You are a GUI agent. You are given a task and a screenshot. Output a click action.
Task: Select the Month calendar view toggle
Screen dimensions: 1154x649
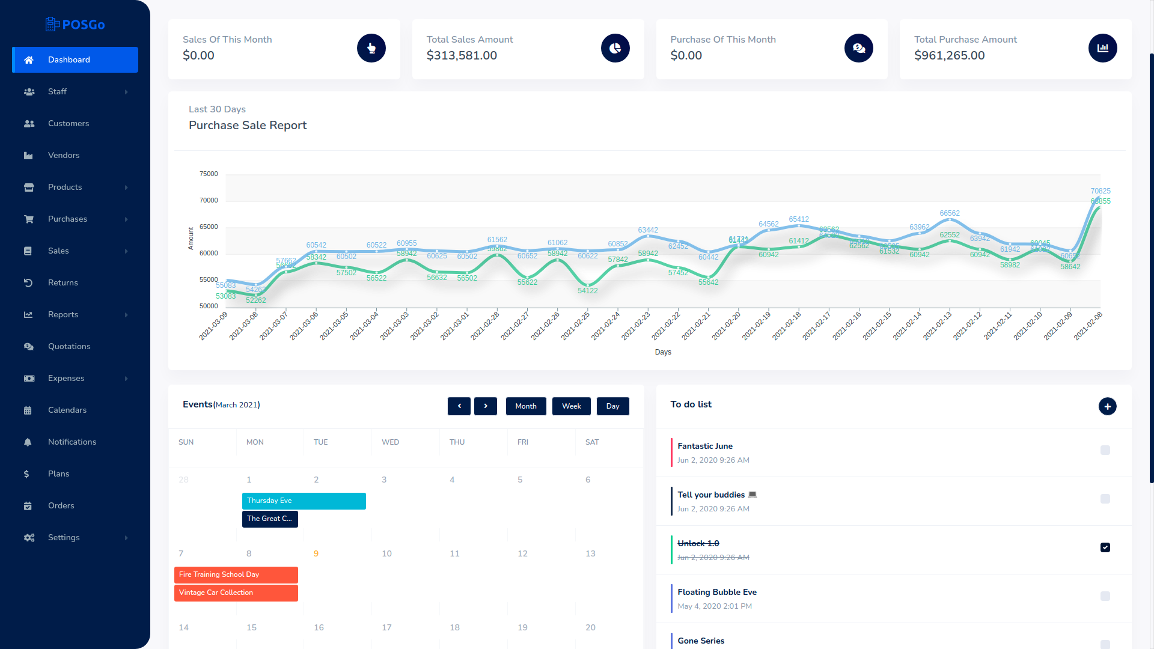525,406
